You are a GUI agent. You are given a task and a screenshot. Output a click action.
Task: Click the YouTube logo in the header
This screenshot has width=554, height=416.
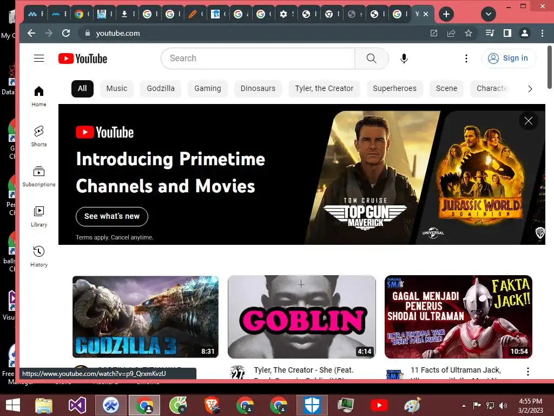[83, 58]
